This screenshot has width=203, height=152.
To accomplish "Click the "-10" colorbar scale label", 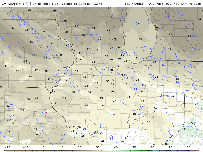I will 25,147.
